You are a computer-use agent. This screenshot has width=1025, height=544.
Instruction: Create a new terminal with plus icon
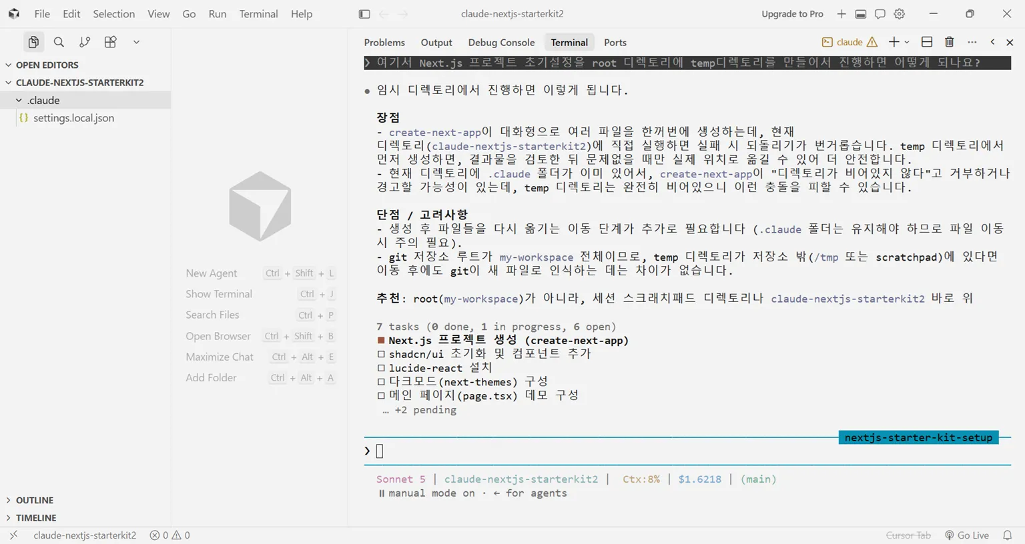[x=894, y=42]
